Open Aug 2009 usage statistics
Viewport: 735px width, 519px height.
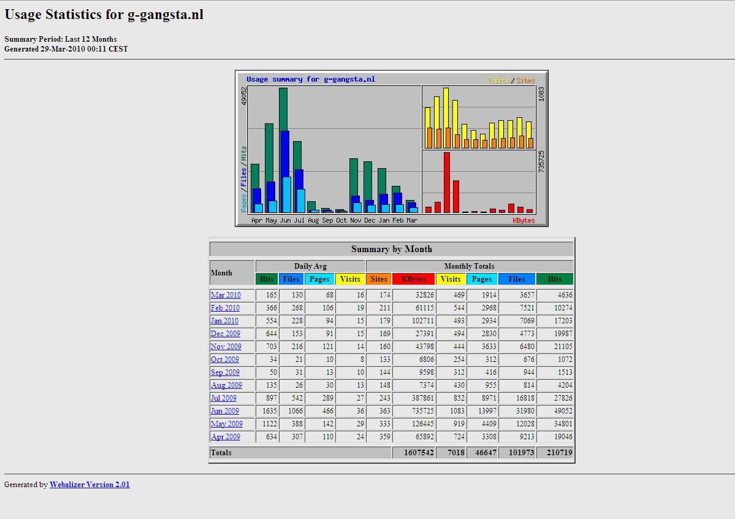coord(226,385)
